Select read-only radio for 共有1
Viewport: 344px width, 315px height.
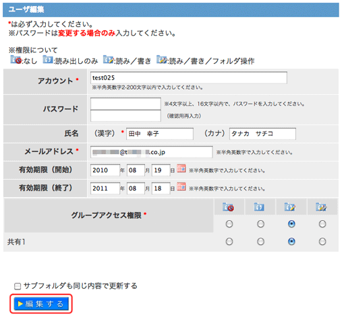click(260, 242)
